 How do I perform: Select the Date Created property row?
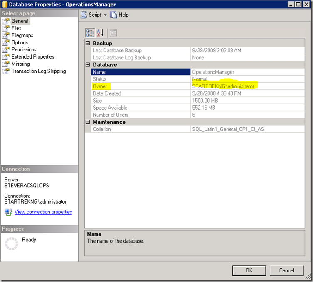[197, 93]
